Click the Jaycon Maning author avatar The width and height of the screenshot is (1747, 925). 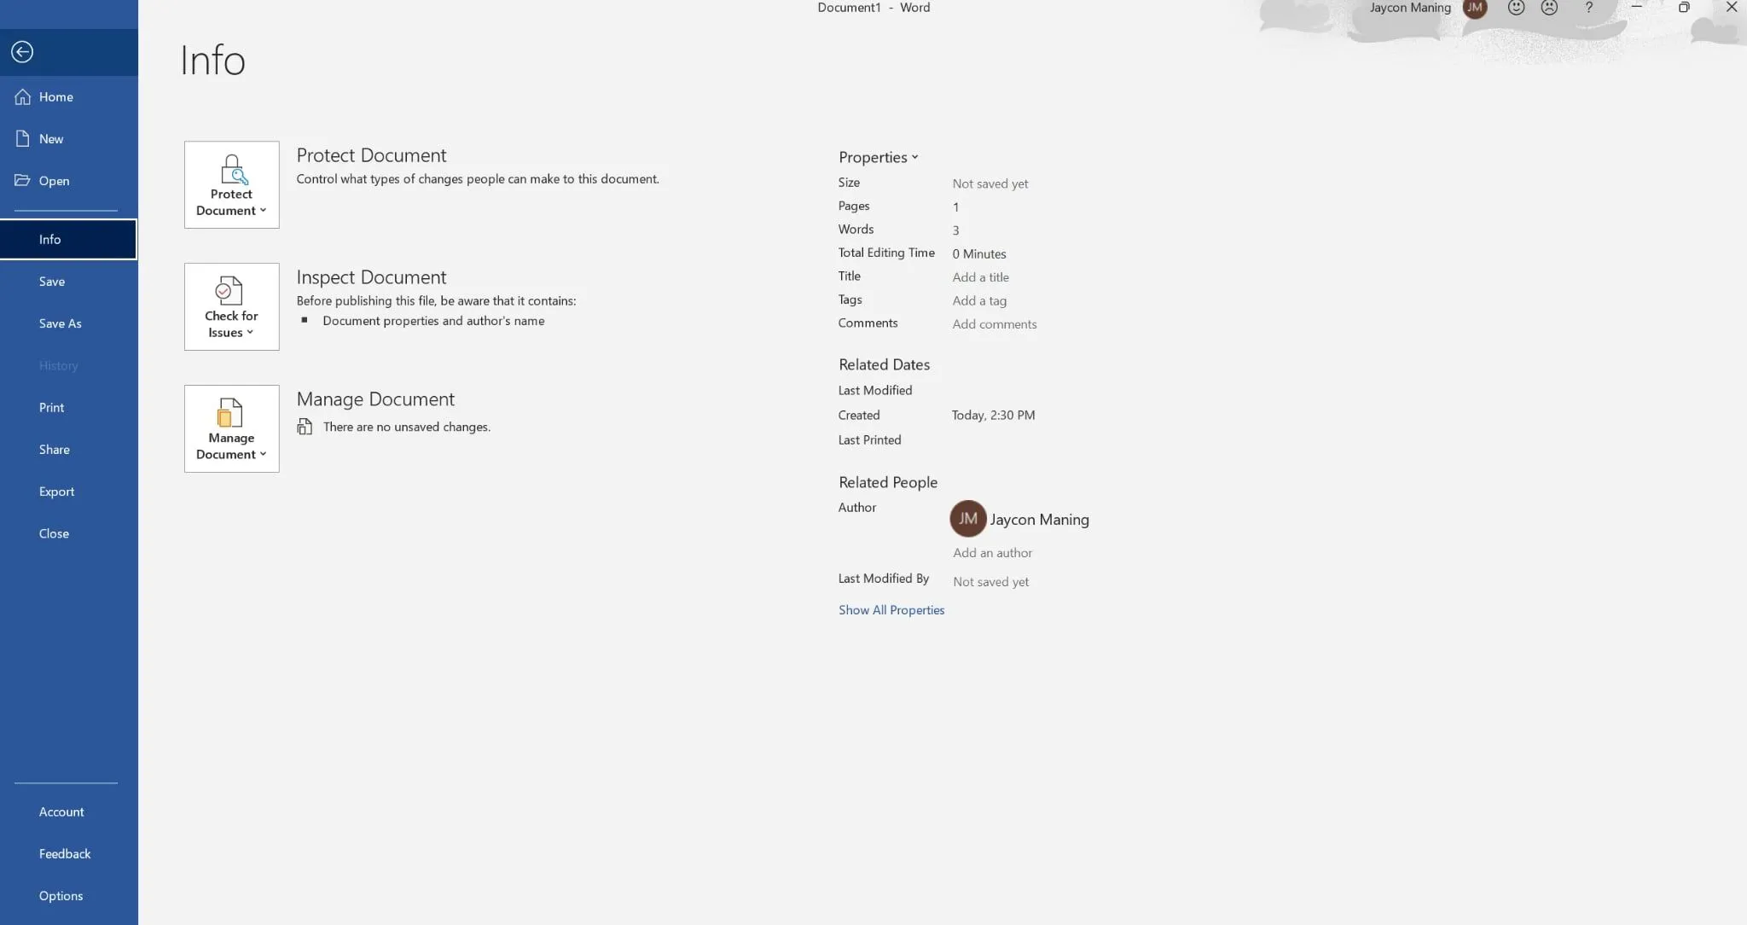[967, 519]
